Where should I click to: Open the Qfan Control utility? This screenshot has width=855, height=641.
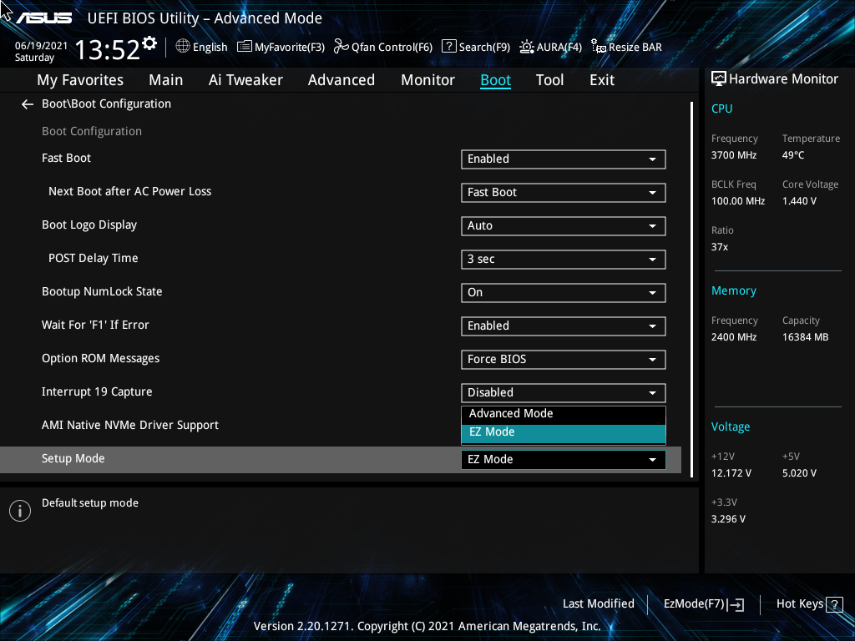point(382,47)
